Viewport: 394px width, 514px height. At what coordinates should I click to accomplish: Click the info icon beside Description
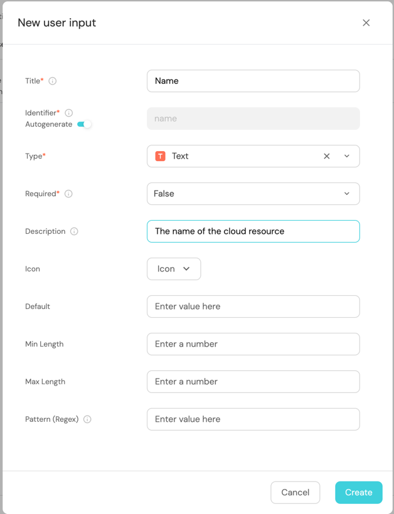pyautogui.click(x=74, y=231)
